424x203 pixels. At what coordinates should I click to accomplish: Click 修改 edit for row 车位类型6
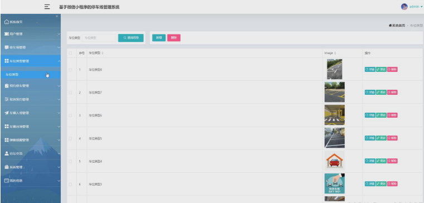click(381, 115)
